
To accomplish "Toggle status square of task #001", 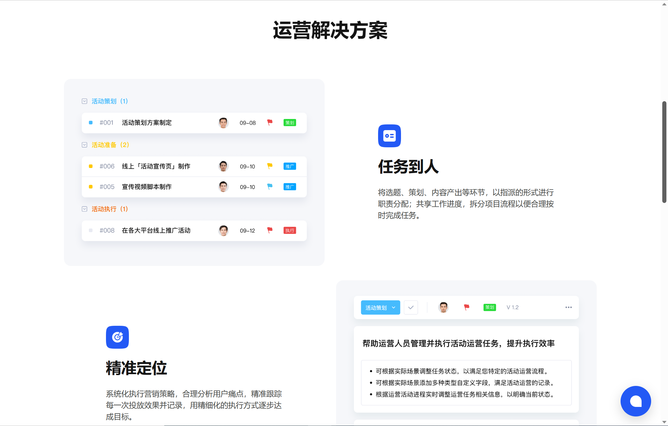I will 91,122.
